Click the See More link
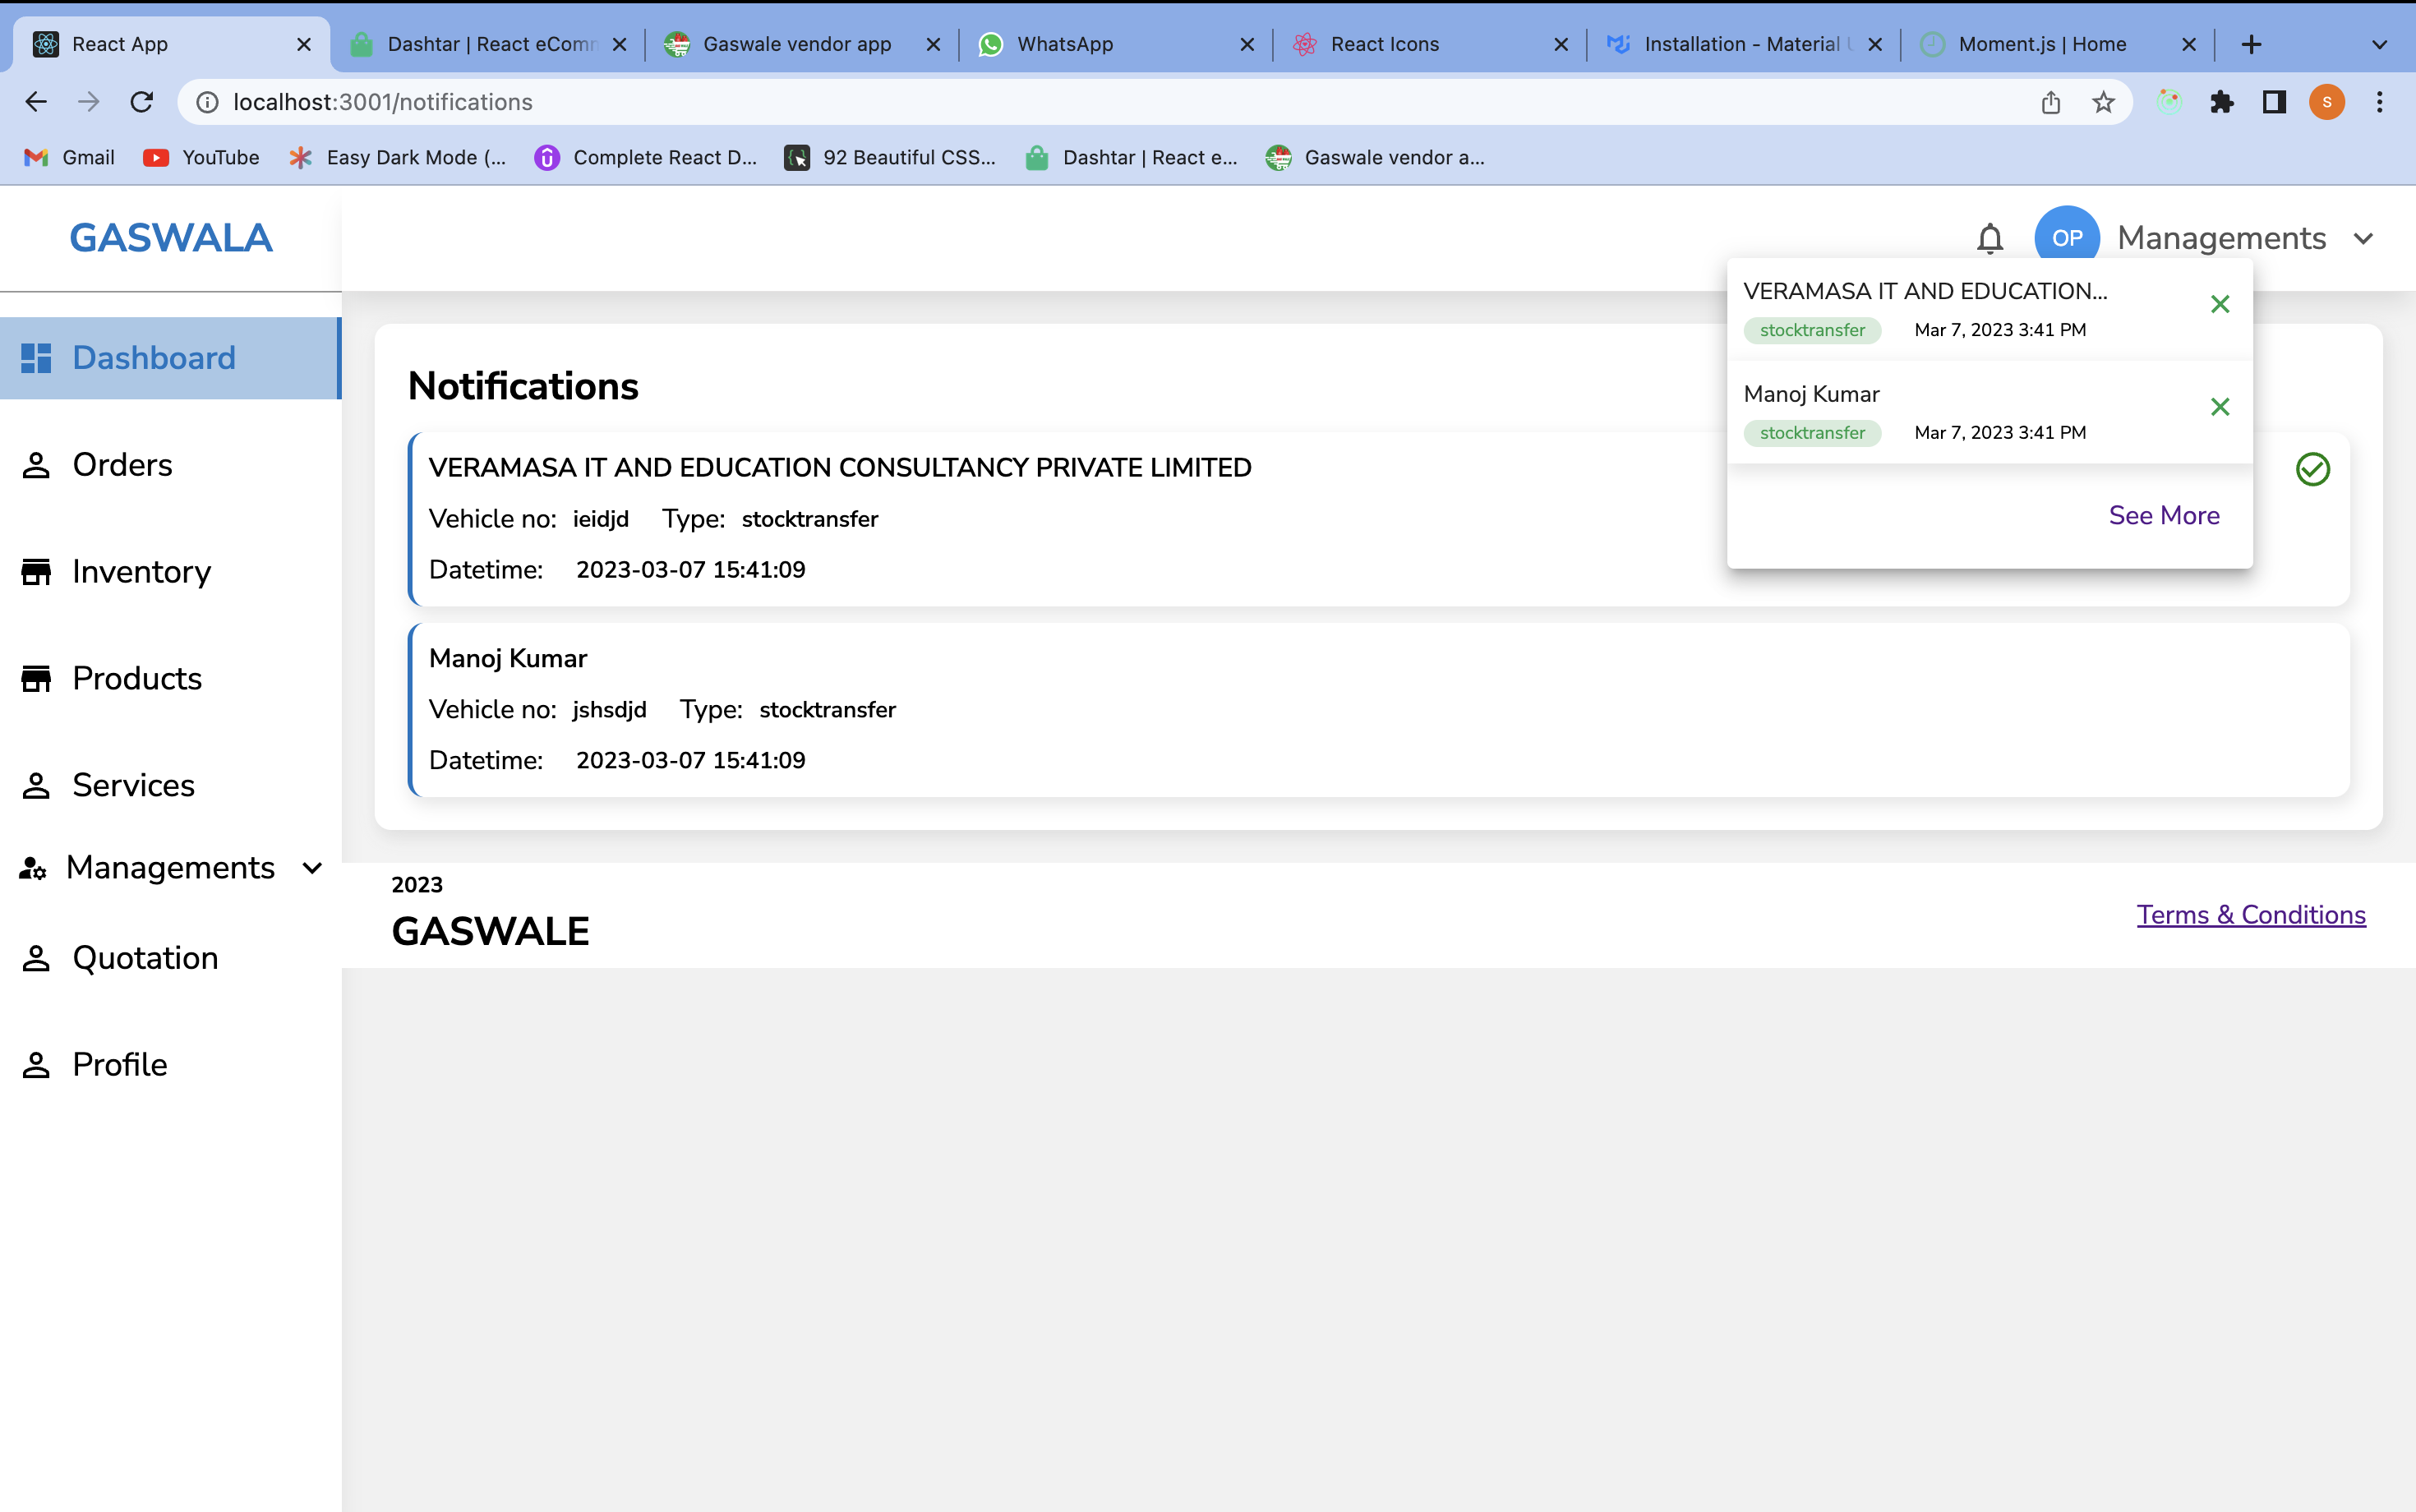Image resolution: width=2416 pixels, height=1512 pixels. [2163, 515]
